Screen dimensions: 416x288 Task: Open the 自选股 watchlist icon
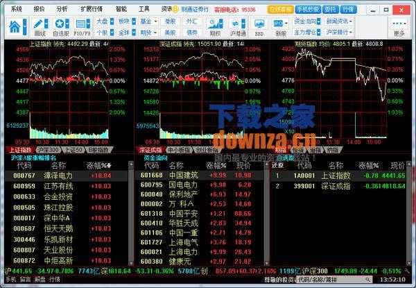[x=60, y=26]
